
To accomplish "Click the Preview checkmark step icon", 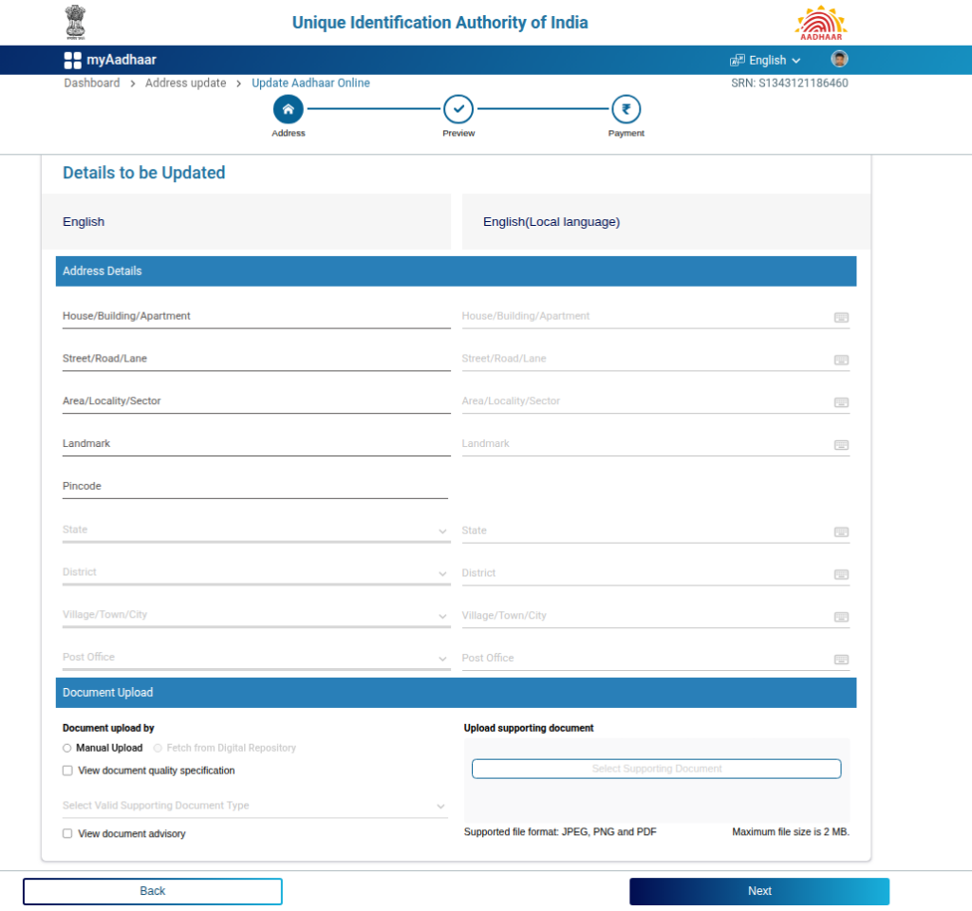I will 458,110.
